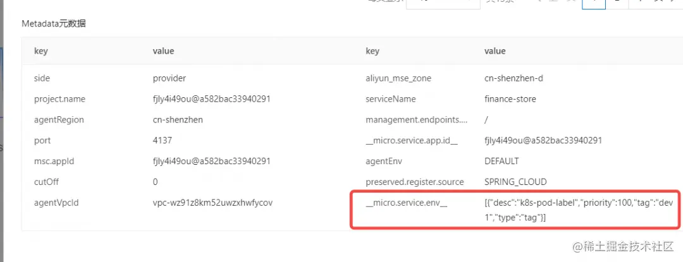Image resolution: width=683 pixels, height=262 pixels.
Task: Select the cn-shenzhen-d value
Action: 514,78
